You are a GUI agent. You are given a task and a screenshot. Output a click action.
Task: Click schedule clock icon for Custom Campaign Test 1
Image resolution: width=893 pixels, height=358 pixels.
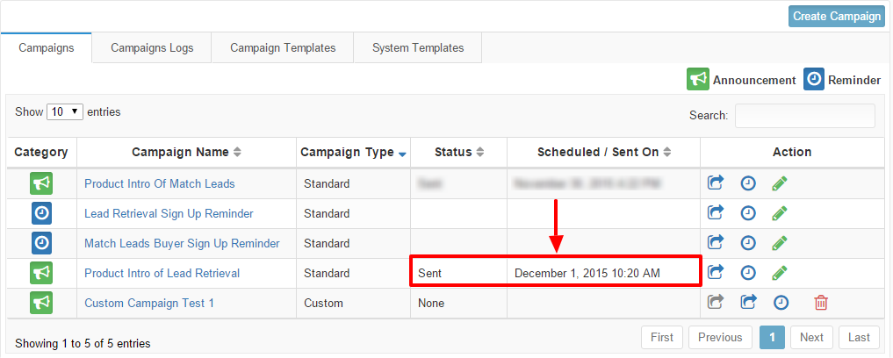coord(781,303)
